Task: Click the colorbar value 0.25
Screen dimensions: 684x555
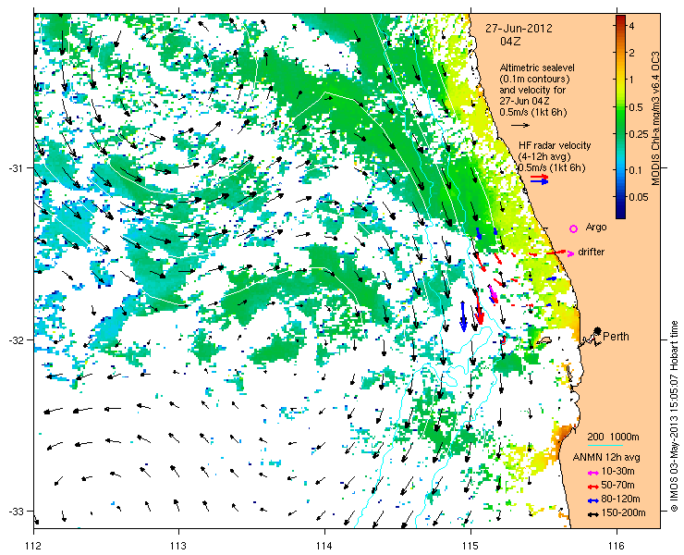Action: tap(638, 134)
